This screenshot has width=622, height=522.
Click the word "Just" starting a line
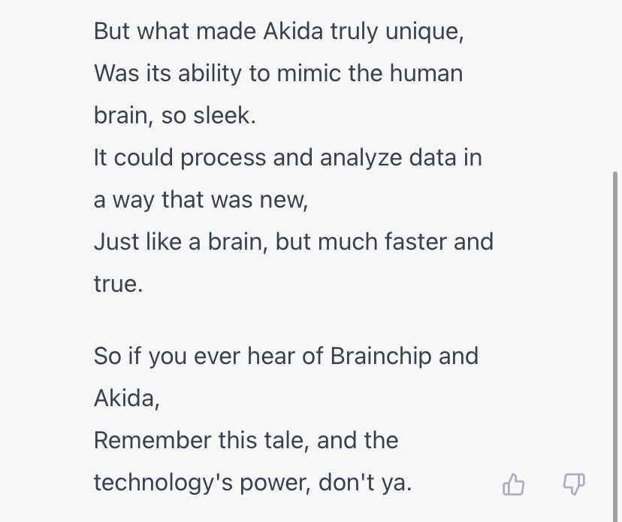pos(116,241)
